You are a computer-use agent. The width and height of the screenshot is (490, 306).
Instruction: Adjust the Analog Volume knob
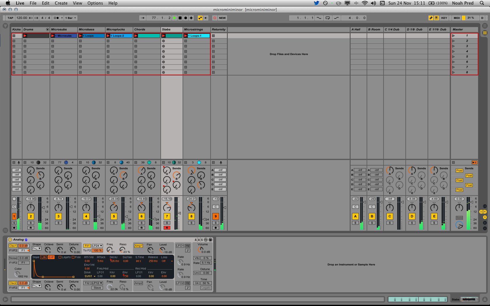click(200, 250)
